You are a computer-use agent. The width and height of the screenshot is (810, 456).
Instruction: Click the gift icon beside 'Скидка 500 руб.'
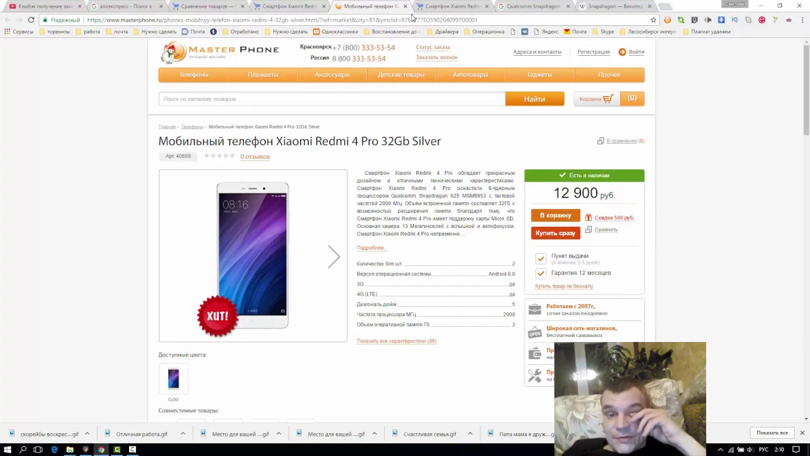click(589, 217)
